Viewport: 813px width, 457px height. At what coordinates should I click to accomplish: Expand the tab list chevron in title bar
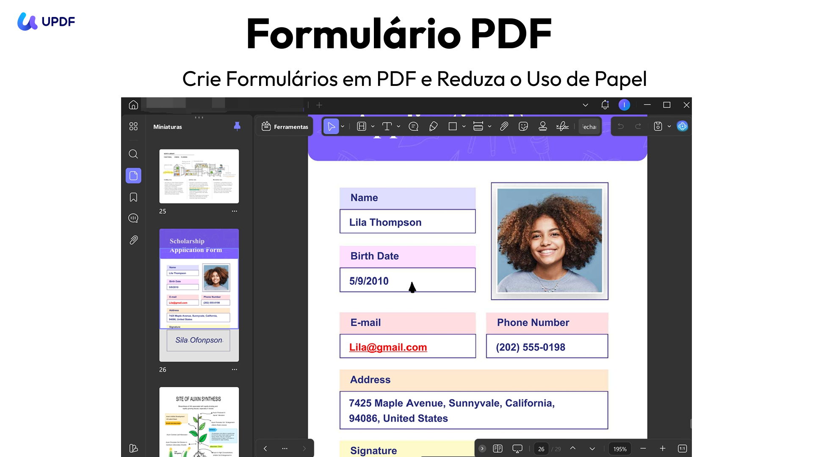[x=585, y=105]
